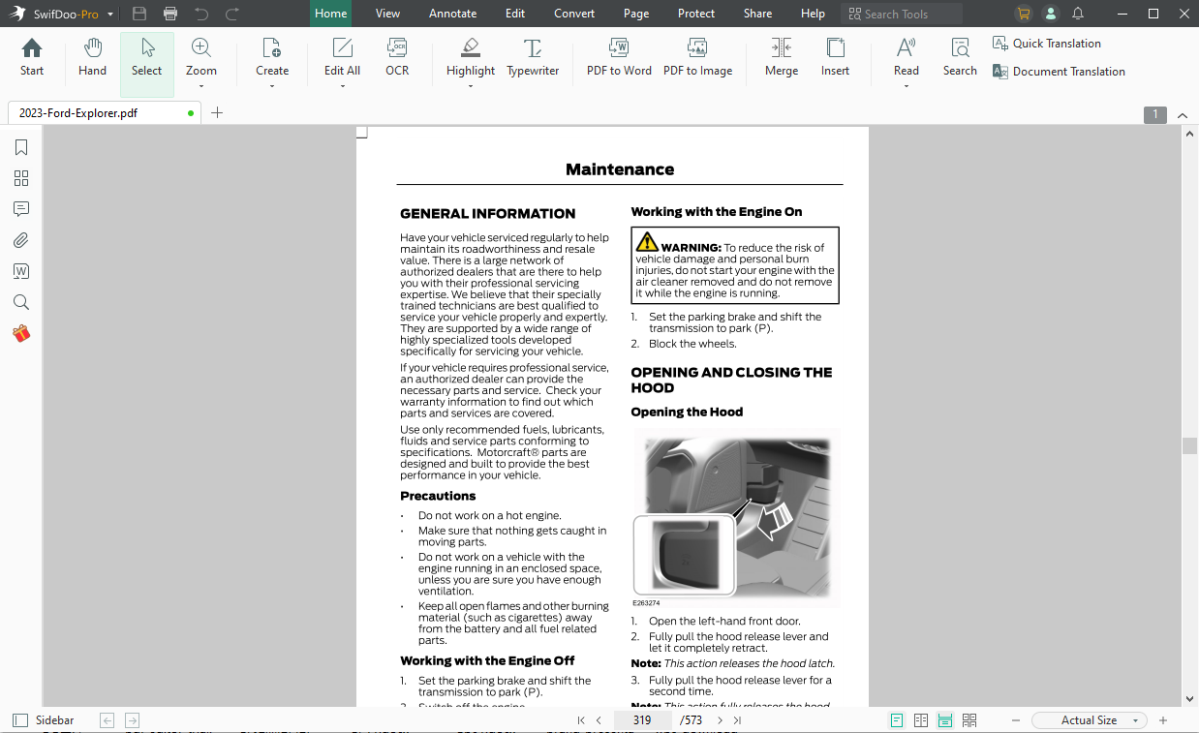Convert PDF to Image
Screen dimensions: 1199x733
point(697,57)
